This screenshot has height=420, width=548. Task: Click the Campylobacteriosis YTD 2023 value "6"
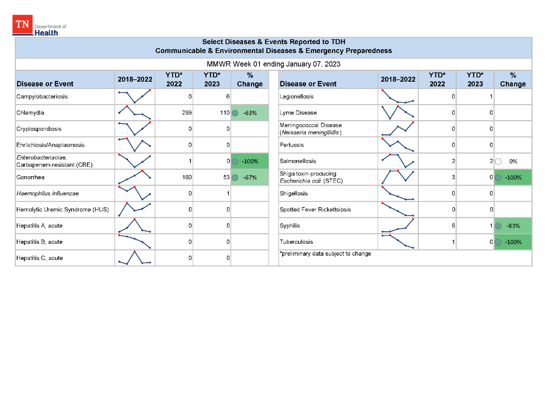[x=228, y=97]
